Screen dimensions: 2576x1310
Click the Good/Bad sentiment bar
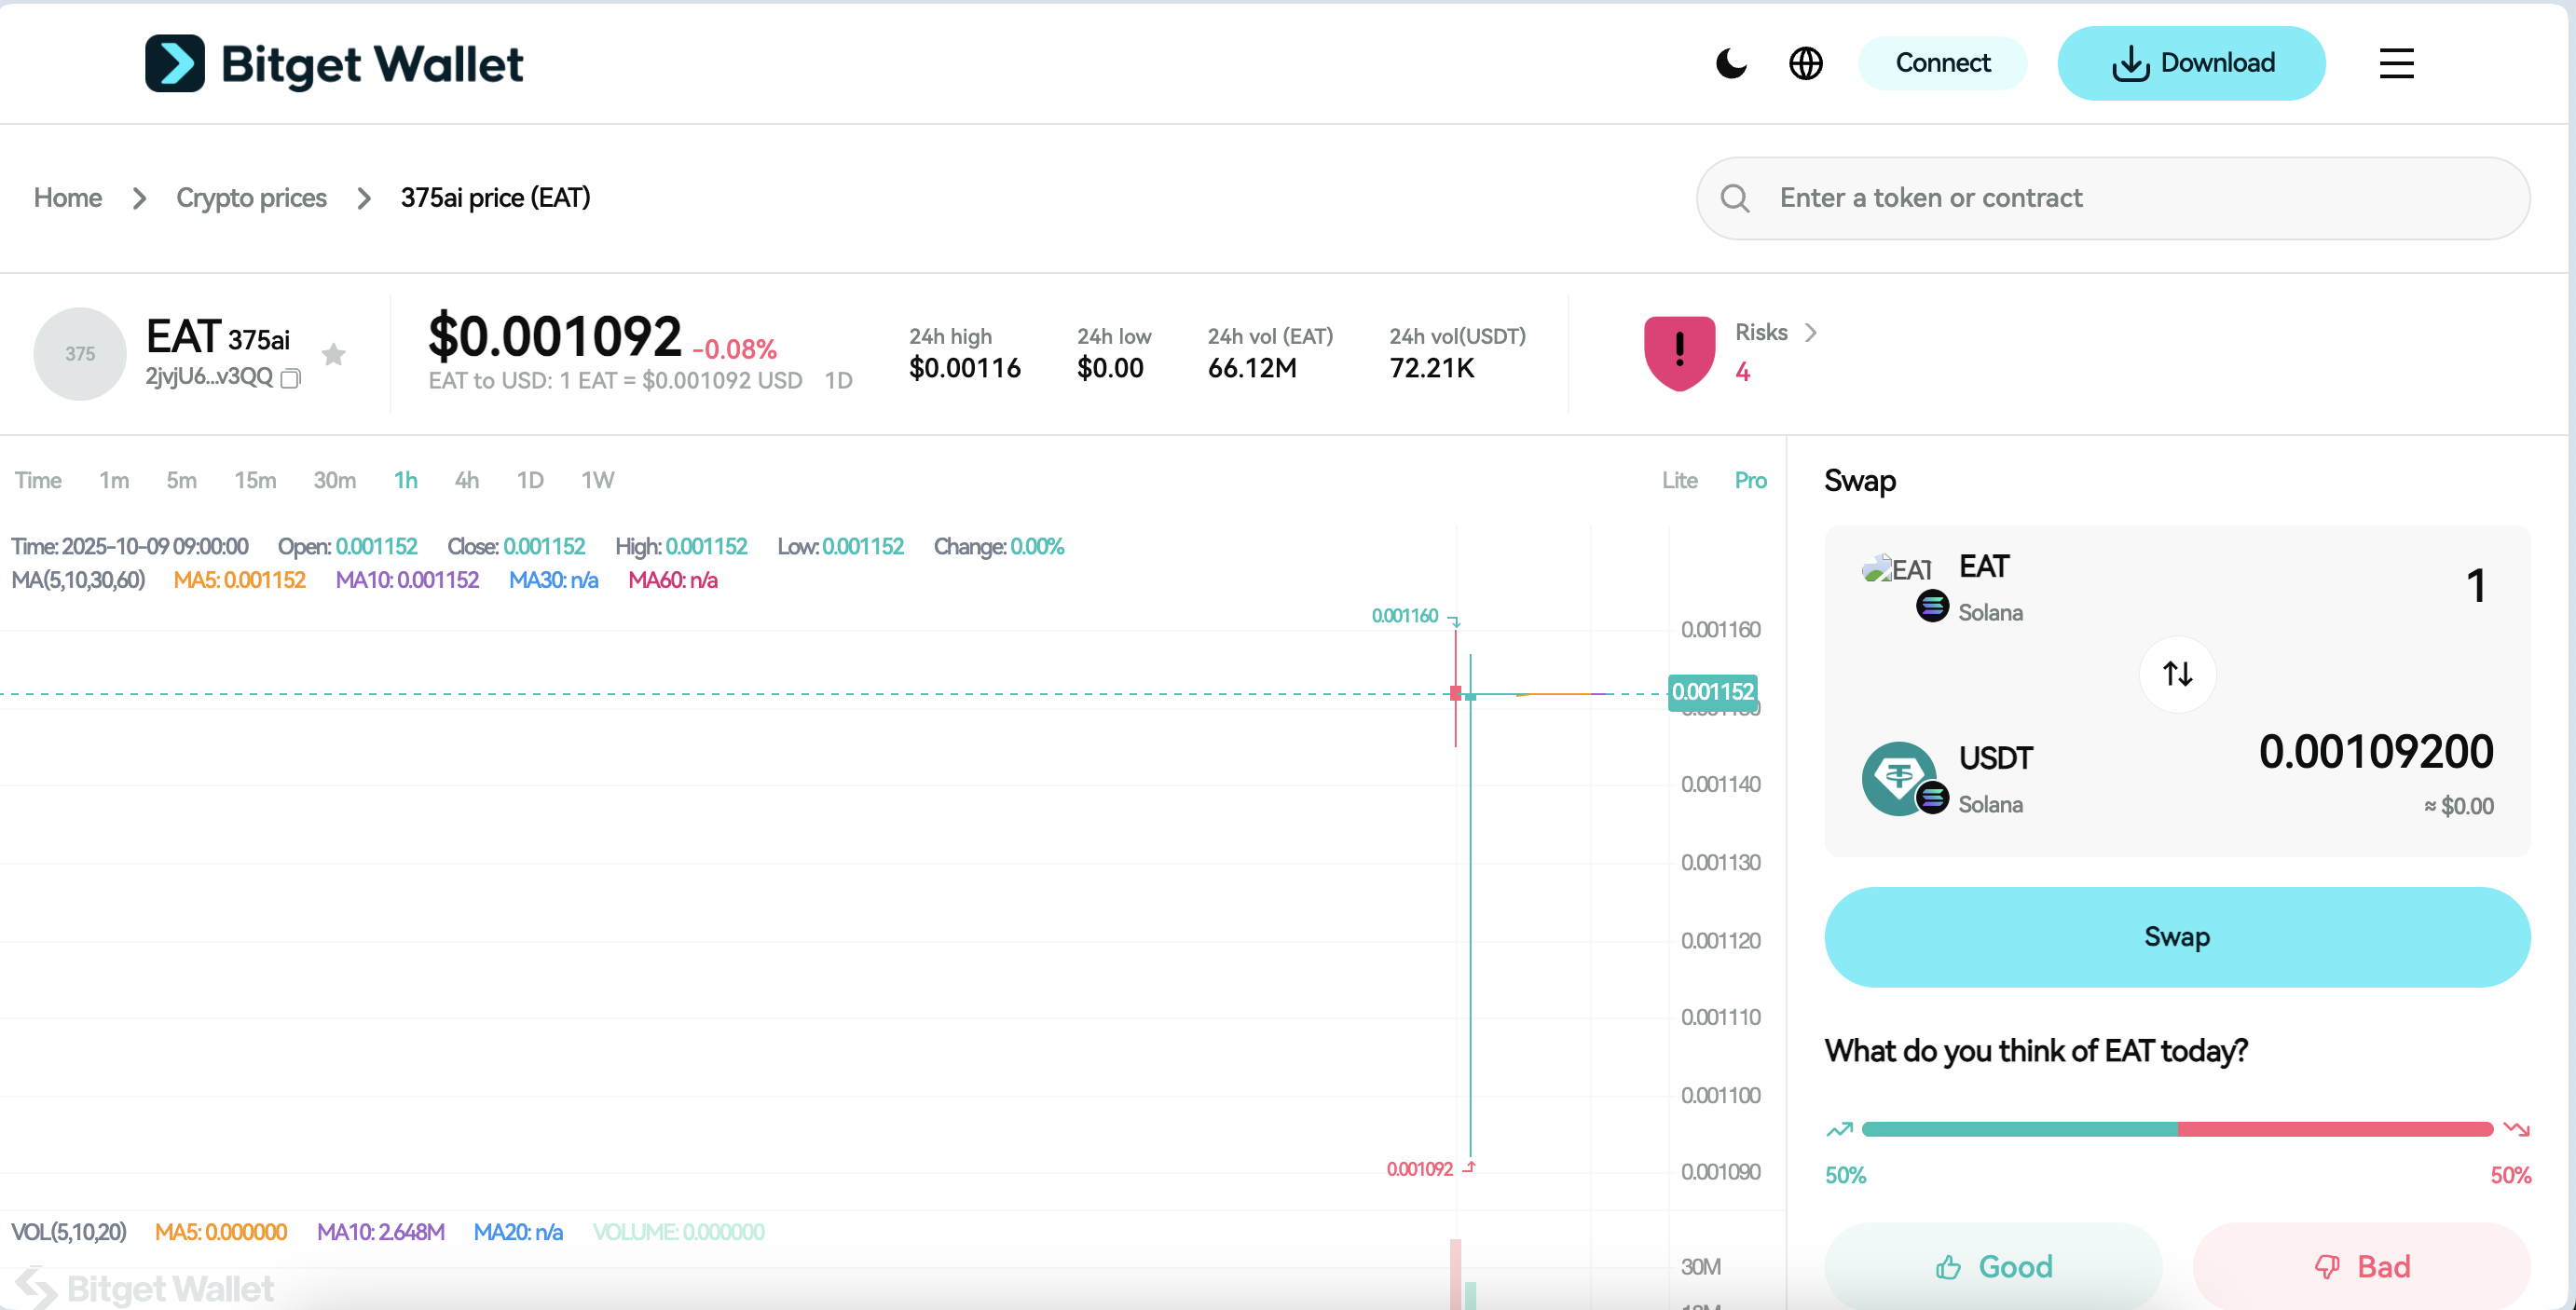pyautogui.click(x=2176, y=1129)
